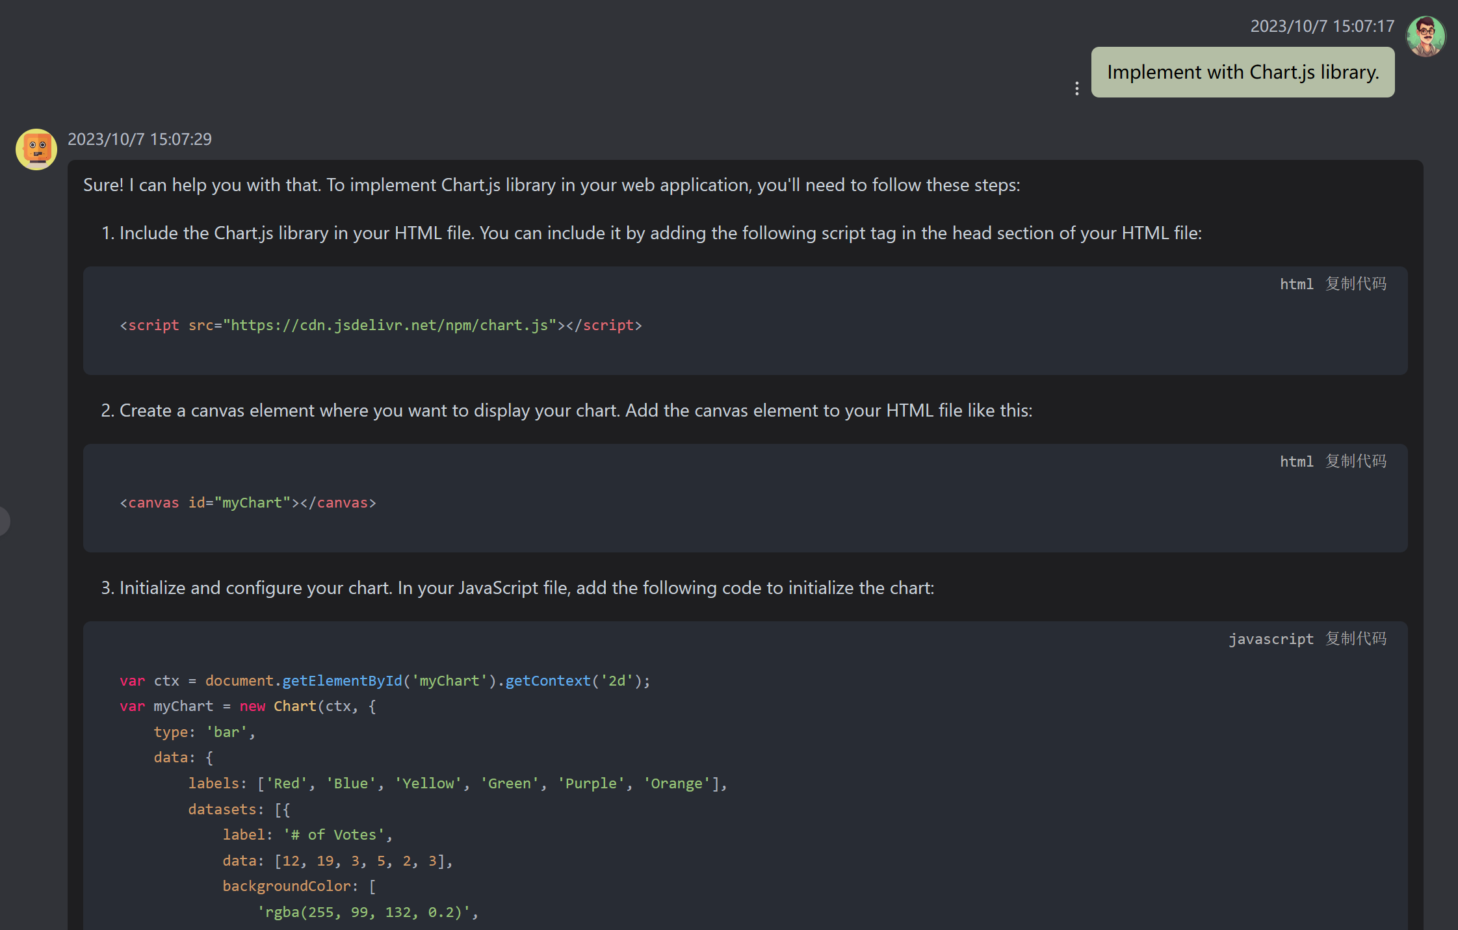Viewport: 1458px width, 930px height.
Task: Click the 15:07:17 user message timestamp
Action: pos(1322,26)
